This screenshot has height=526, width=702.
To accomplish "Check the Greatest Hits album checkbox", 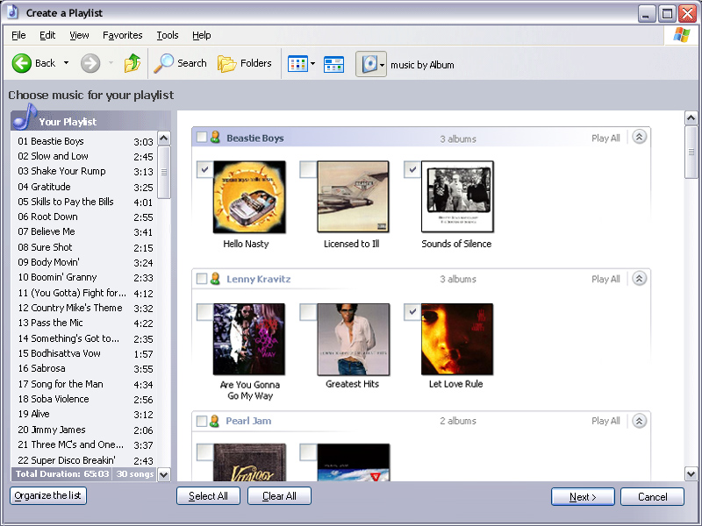I will [x=308, y=312].
